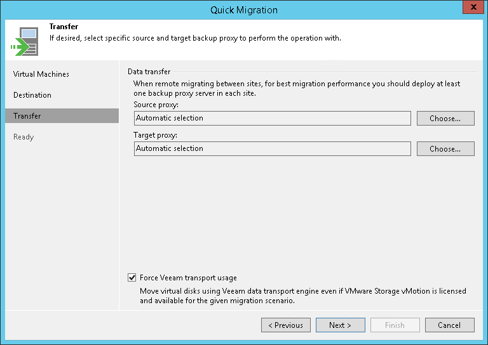Click the "Data transfer" group label
The height and width of the screenshot is (345, 488).
[149, 72]
